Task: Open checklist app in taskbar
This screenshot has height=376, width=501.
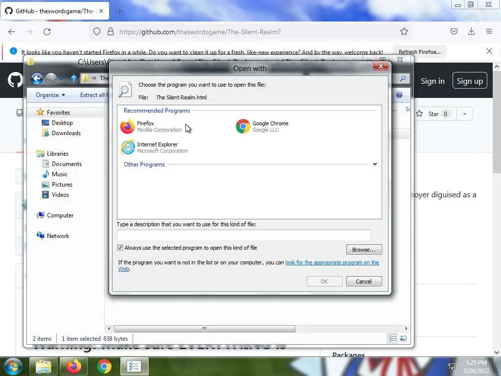Action: coord(134,366)
